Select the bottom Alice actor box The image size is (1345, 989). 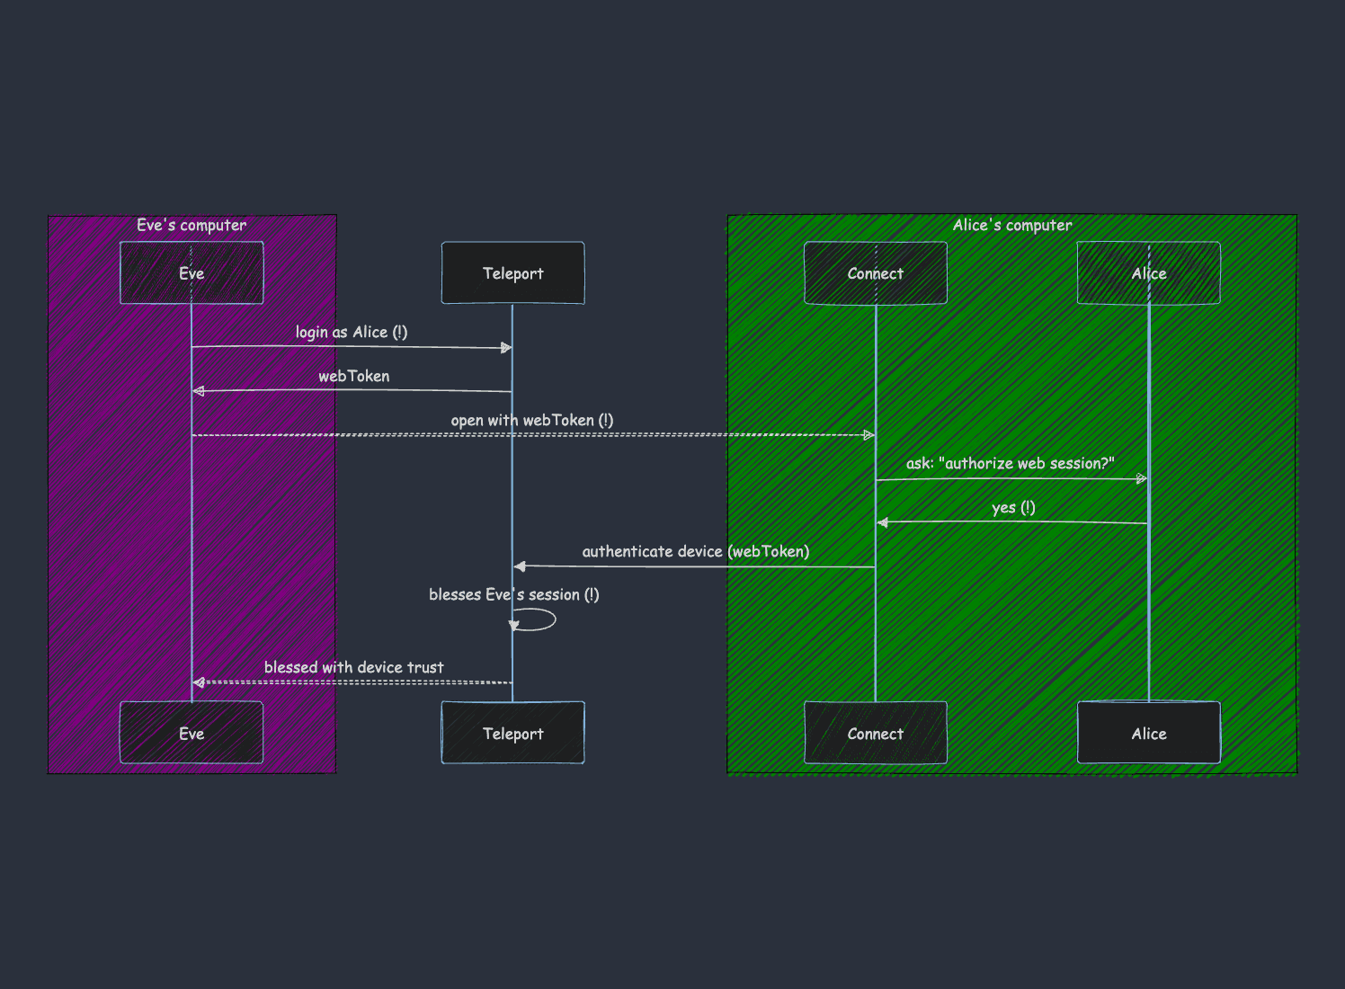point(1148,734)
